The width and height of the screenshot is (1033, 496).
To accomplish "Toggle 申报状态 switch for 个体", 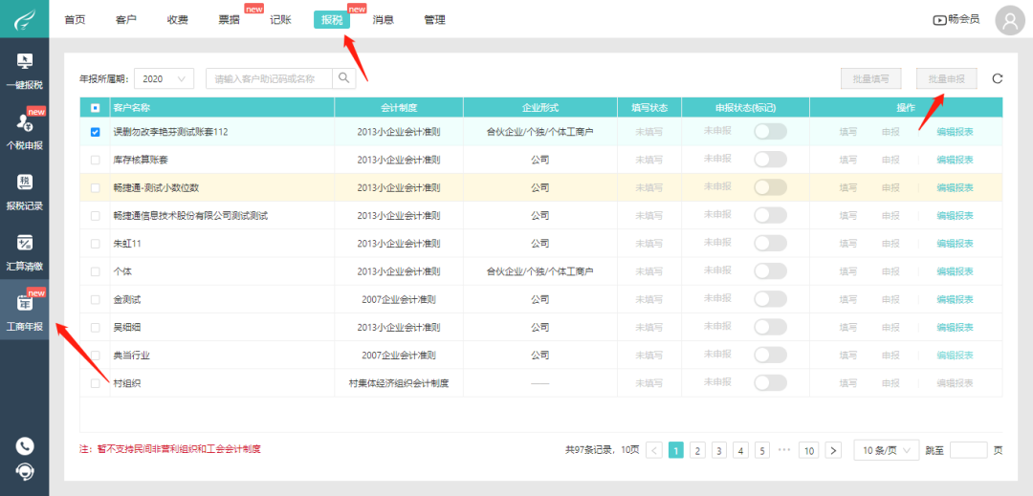I will 770,271.
